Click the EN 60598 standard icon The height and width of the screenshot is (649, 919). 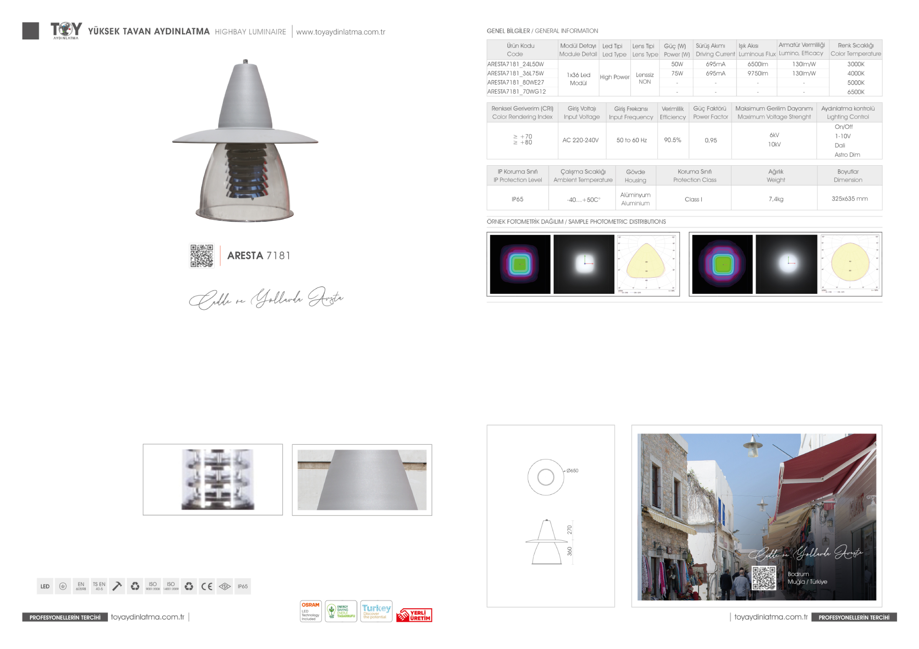(x=81, y=586)
